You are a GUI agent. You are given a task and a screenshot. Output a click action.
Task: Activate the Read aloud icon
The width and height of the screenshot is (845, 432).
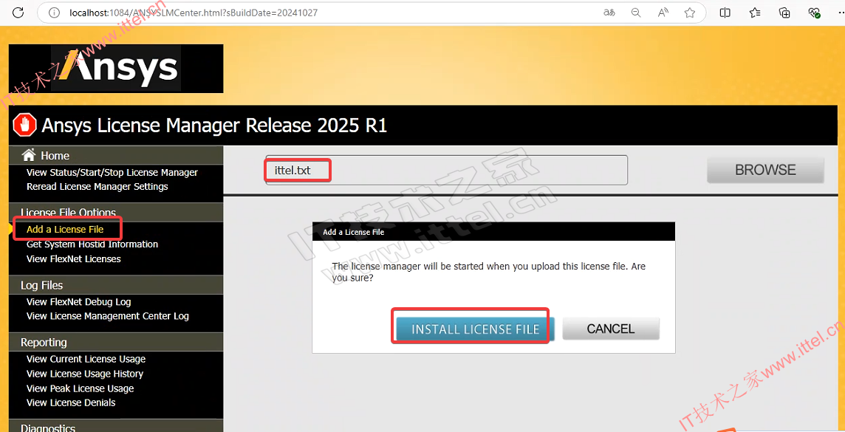point(663,13)
